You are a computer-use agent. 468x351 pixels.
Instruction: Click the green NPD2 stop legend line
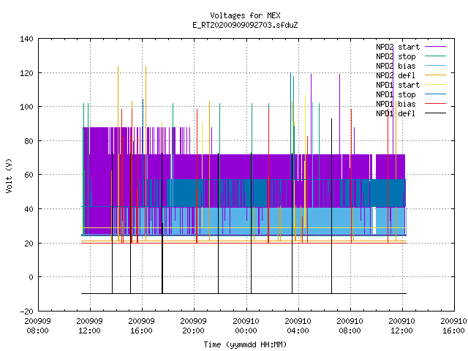tap(435, 56)
